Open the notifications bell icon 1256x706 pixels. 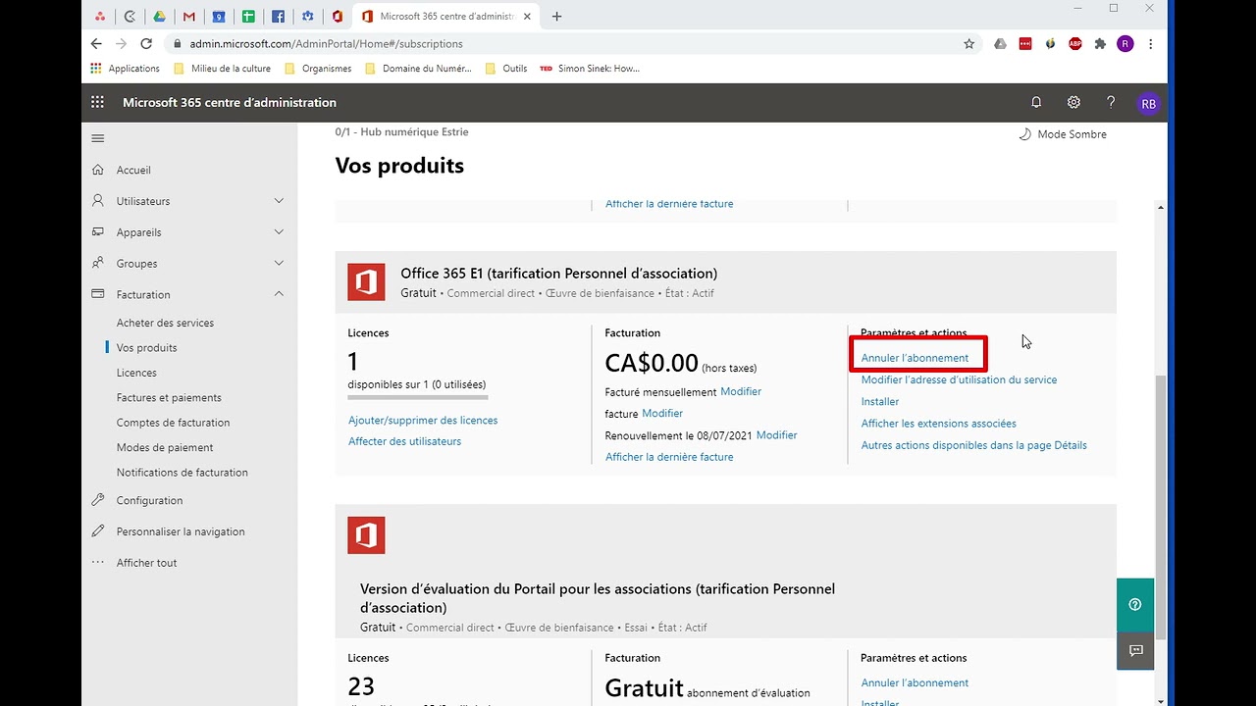click(x=1036, y=102)
